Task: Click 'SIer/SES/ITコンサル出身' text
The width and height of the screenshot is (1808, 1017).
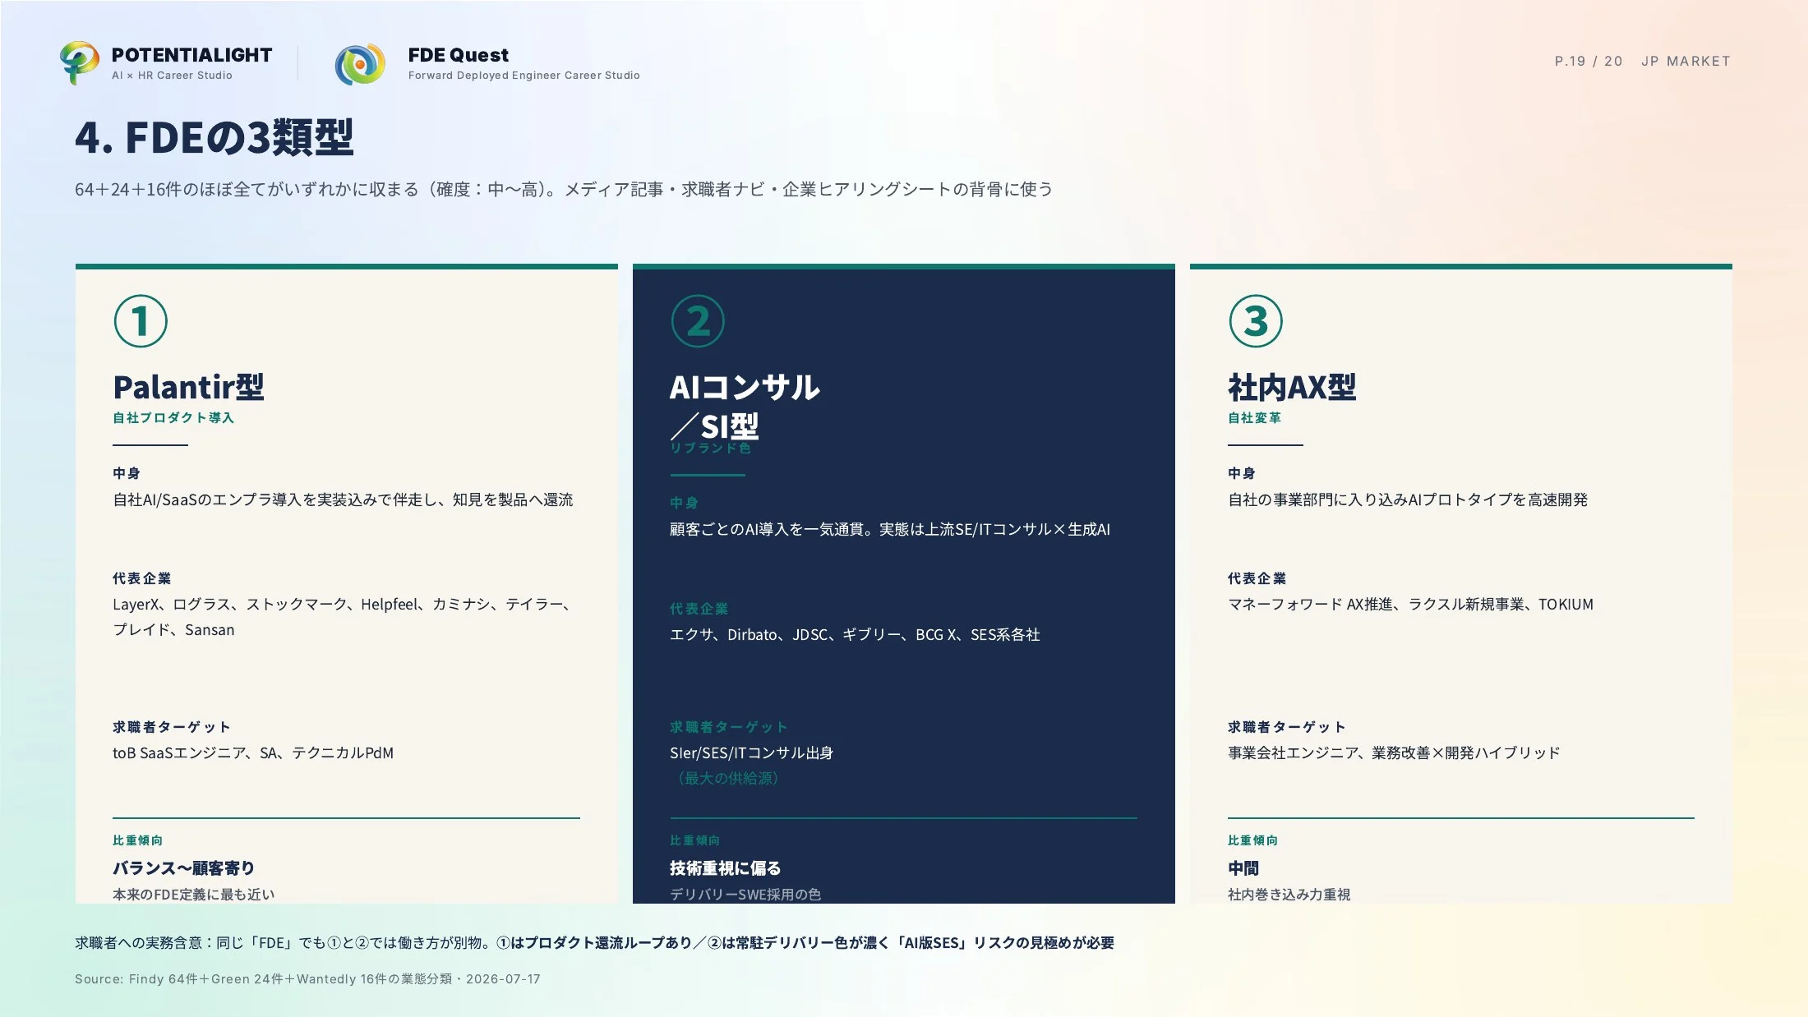Action: pos(751,753)
